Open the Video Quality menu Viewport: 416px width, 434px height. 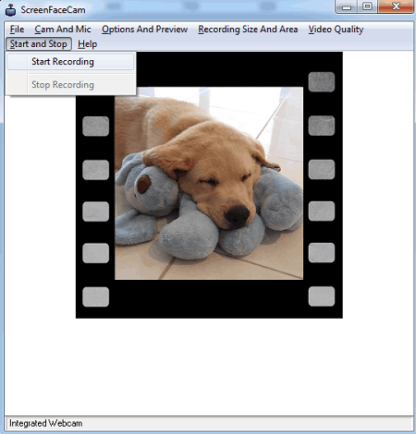(x=336, y=30)
